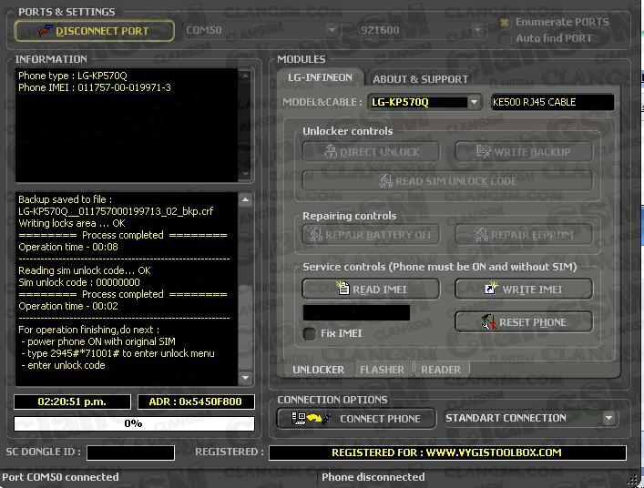644x488 pixels.
Task: Click the bkp.crf backup filename line
Action: [116, 211]
